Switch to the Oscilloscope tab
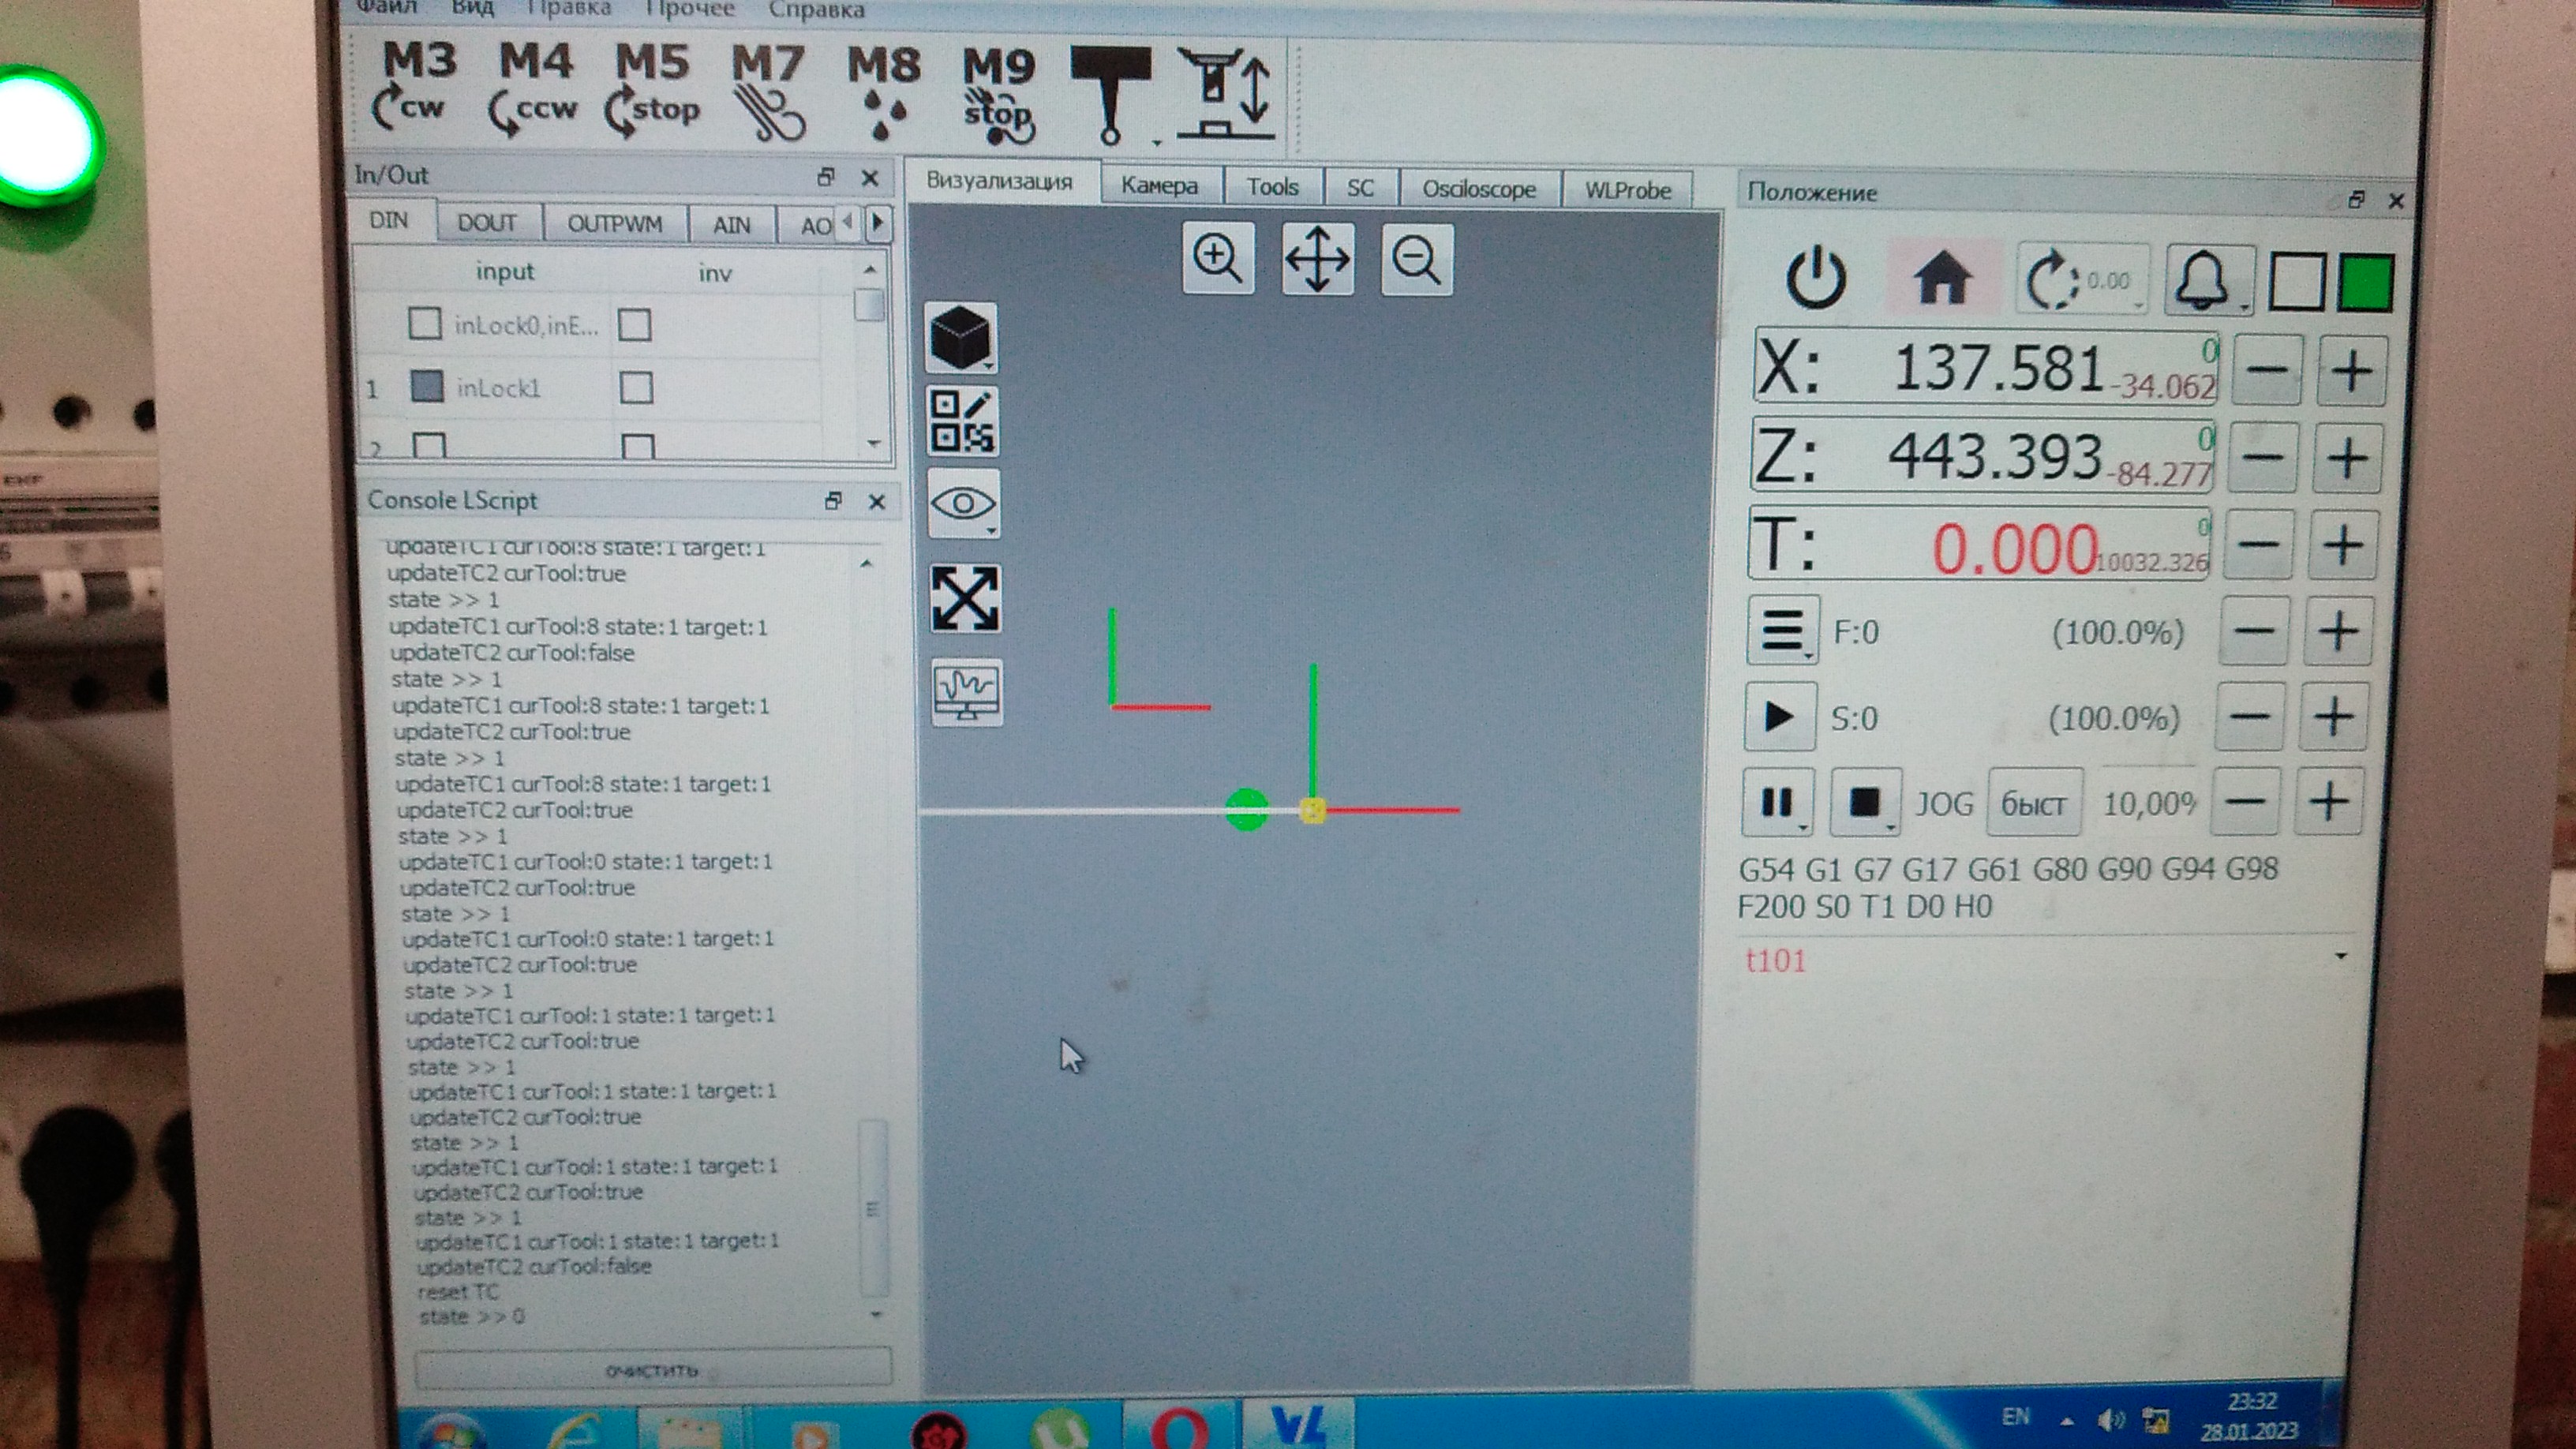Viewport: 2576px width, 1449px height. click(1478, 189)
